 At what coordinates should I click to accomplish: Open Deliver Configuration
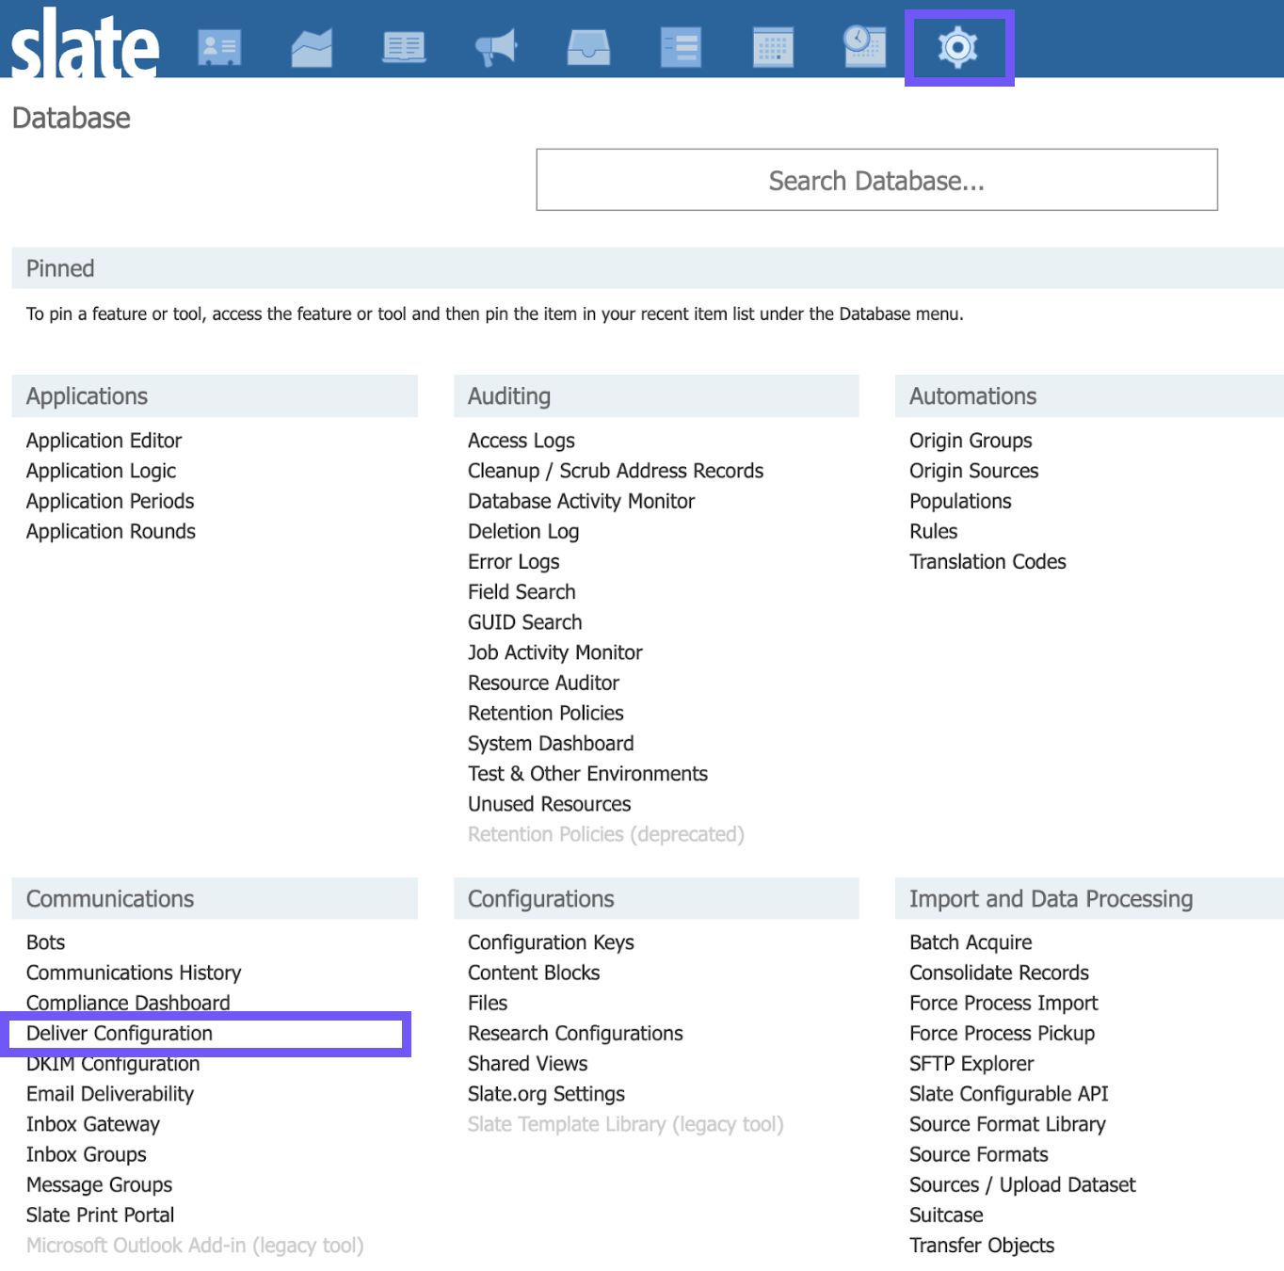[120, 1034]
